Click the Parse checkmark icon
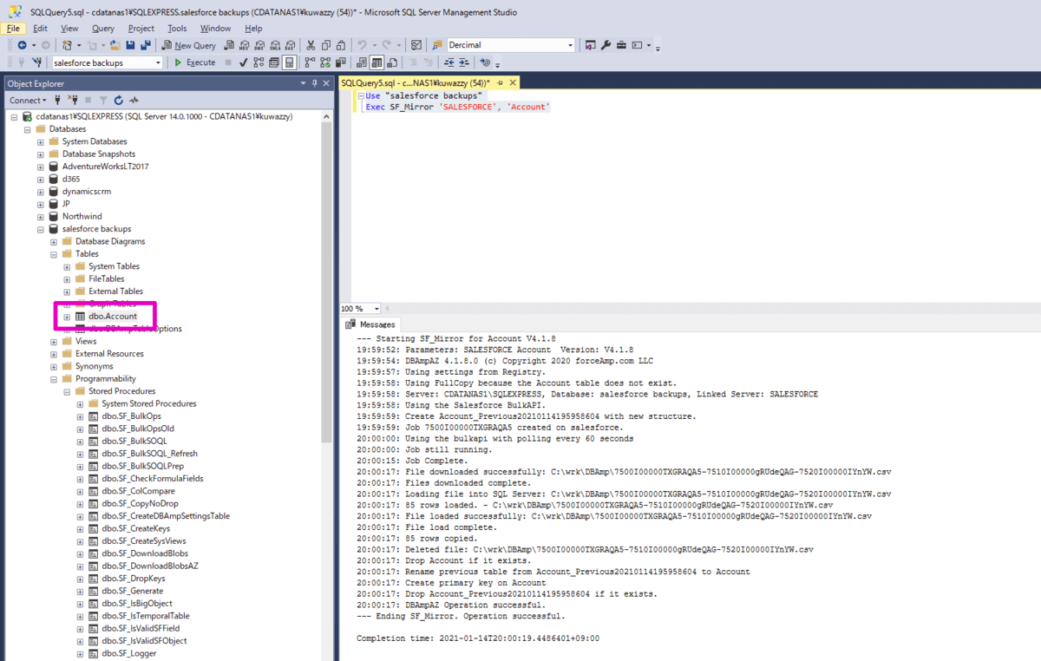 [x=244, y=62]
